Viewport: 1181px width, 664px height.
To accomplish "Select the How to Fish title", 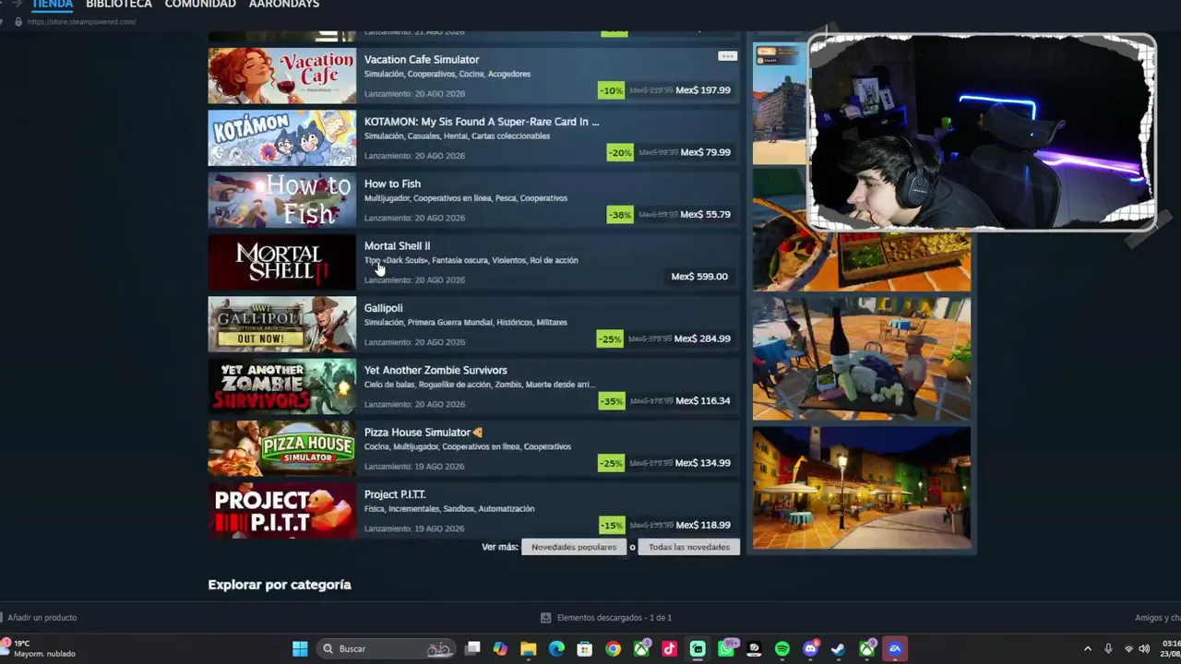I will click(x=392, y=184).
